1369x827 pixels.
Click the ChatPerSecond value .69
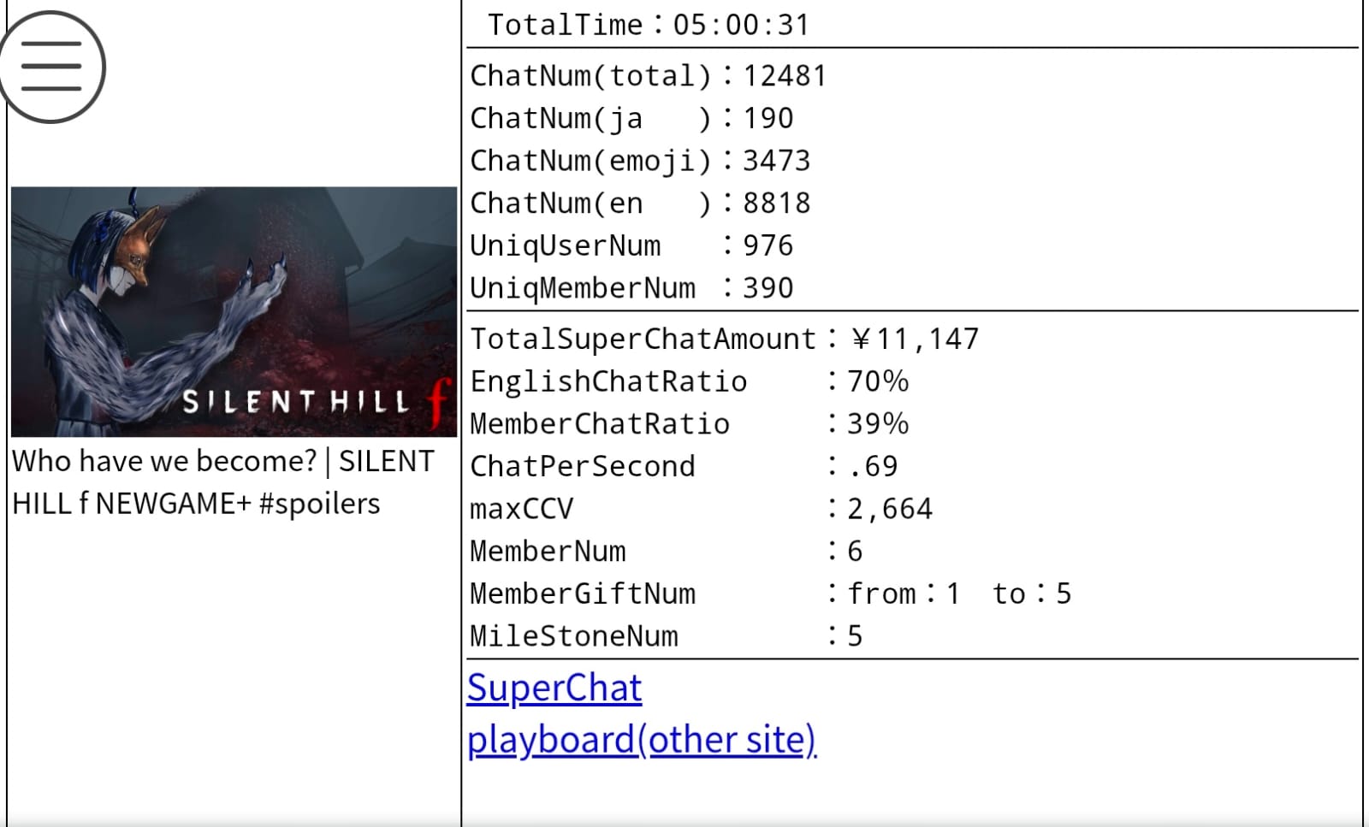click(x=873, y=467)
